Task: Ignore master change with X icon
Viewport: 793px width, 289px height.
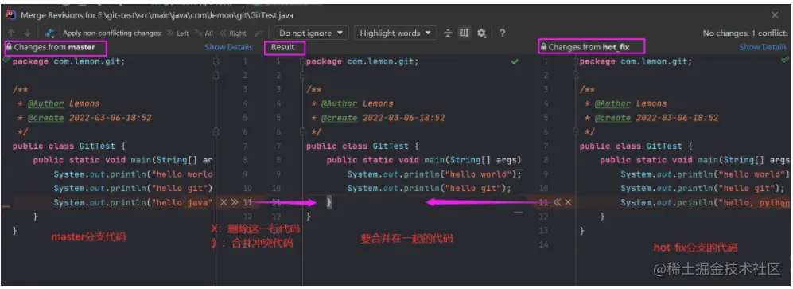Action: tap(224, 202)
